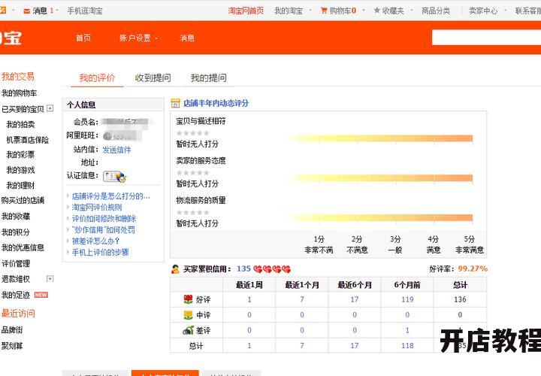Click 总计 count 118 for 6个月前
The height and width of the screenshot is (376, 541).
(x=407, y=346)
